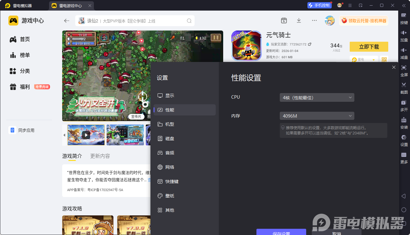Expand the CPU core count dropdown
The width and height of the screenshot is (410, 235).
click(x=317, y=97)
